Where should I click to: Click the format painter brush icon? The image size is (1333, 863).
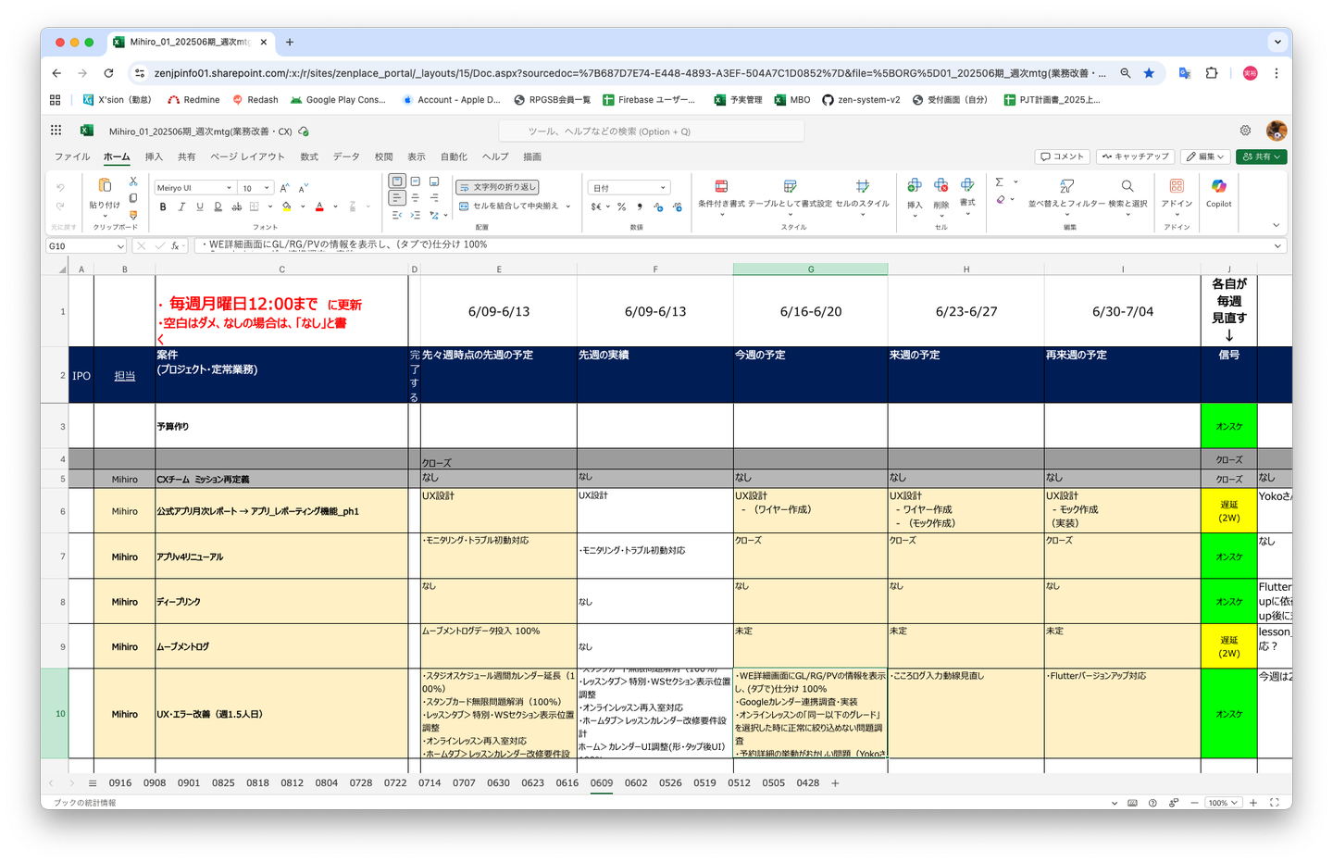[x=133, y=215]
